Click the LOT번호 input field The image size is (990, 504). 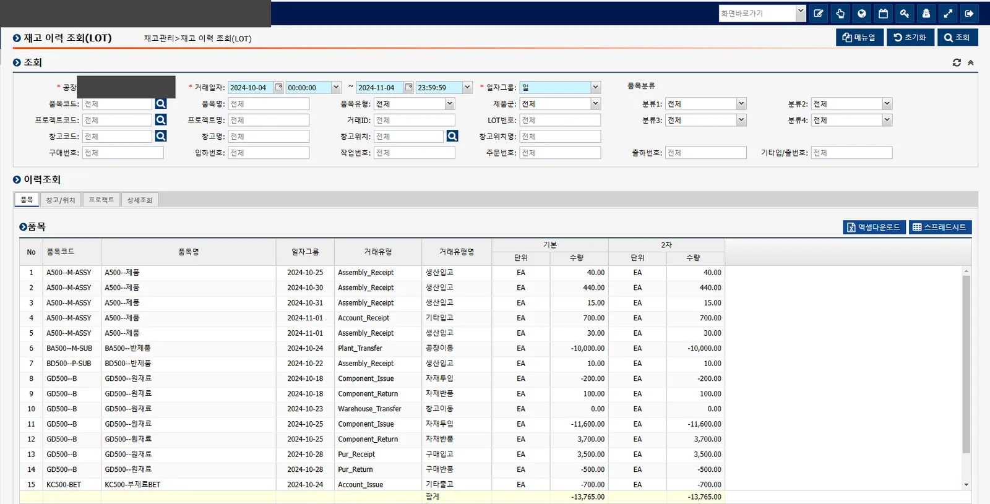tap(560, 120)
